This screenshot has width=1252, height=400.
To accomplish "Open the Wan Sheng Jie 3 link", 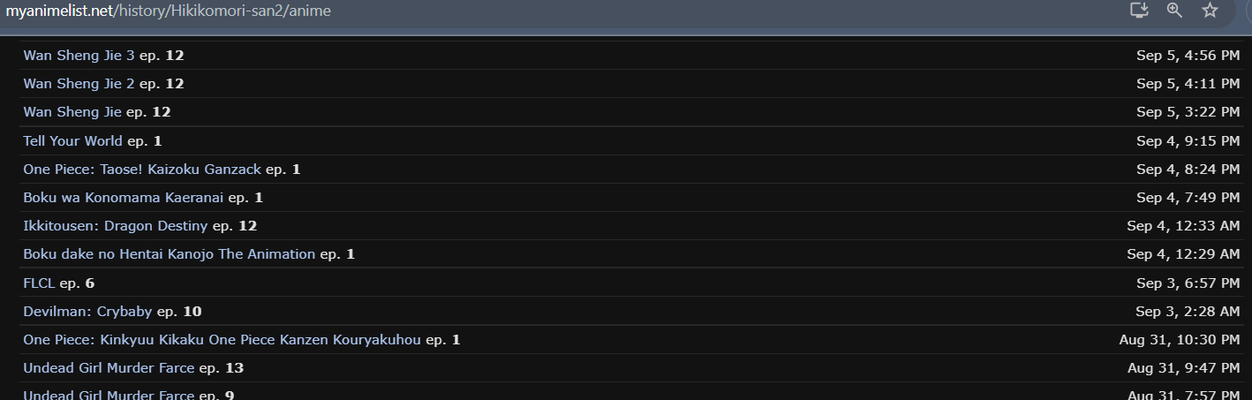I will (x=79, y=56).
